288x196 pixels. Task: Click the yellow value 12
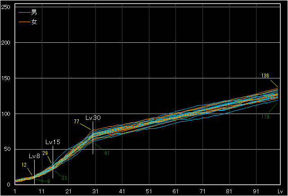point(24,165)
